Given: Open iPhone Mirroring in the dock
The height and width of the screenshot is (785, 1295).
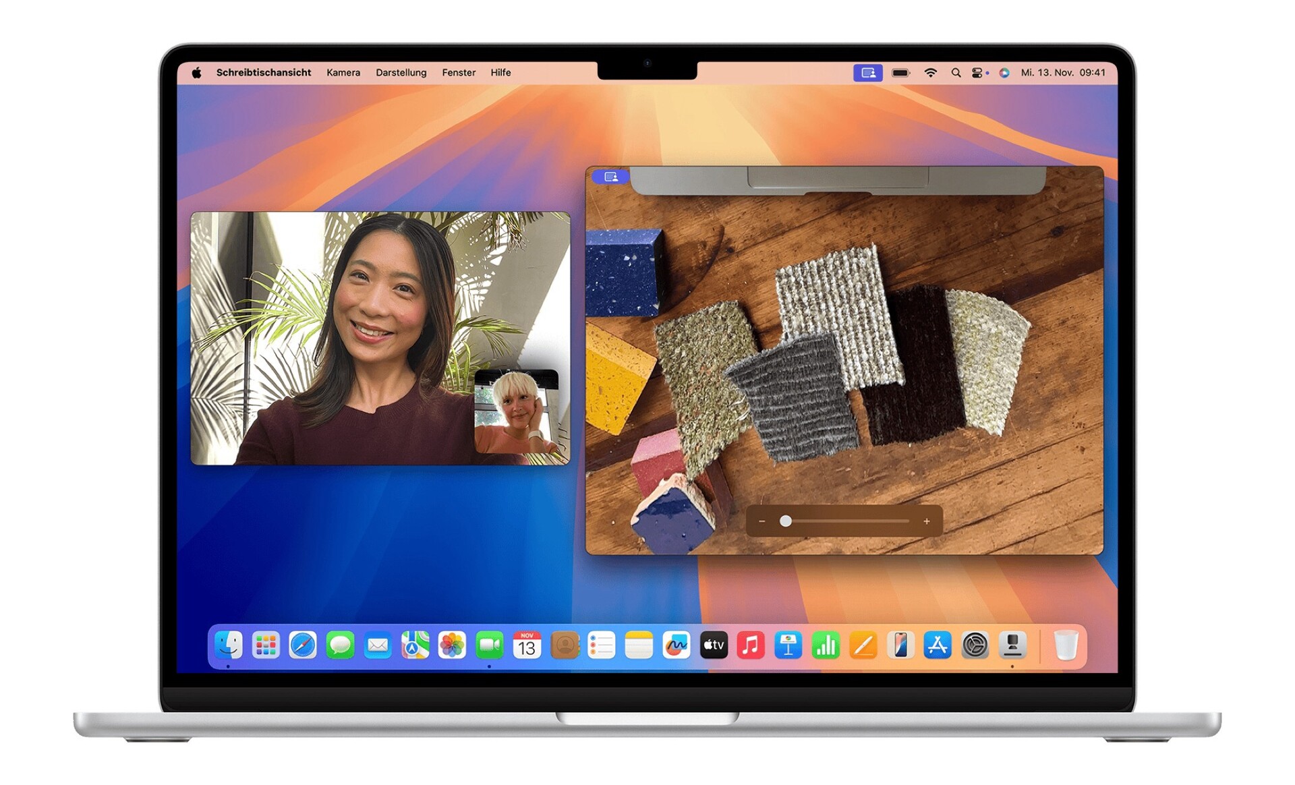Looking at the screenshot, I should [x=900, y=646].
